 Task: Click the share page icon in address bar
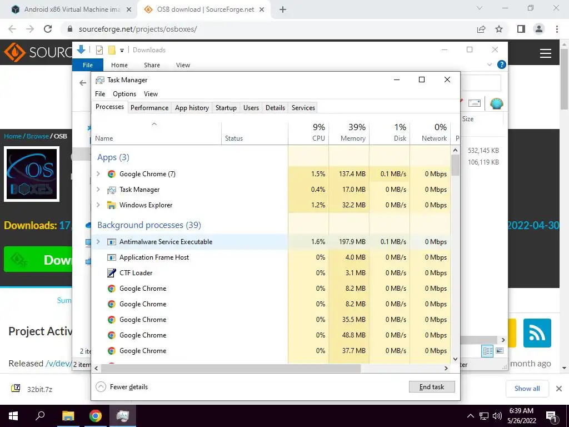[x=481, y=29]
